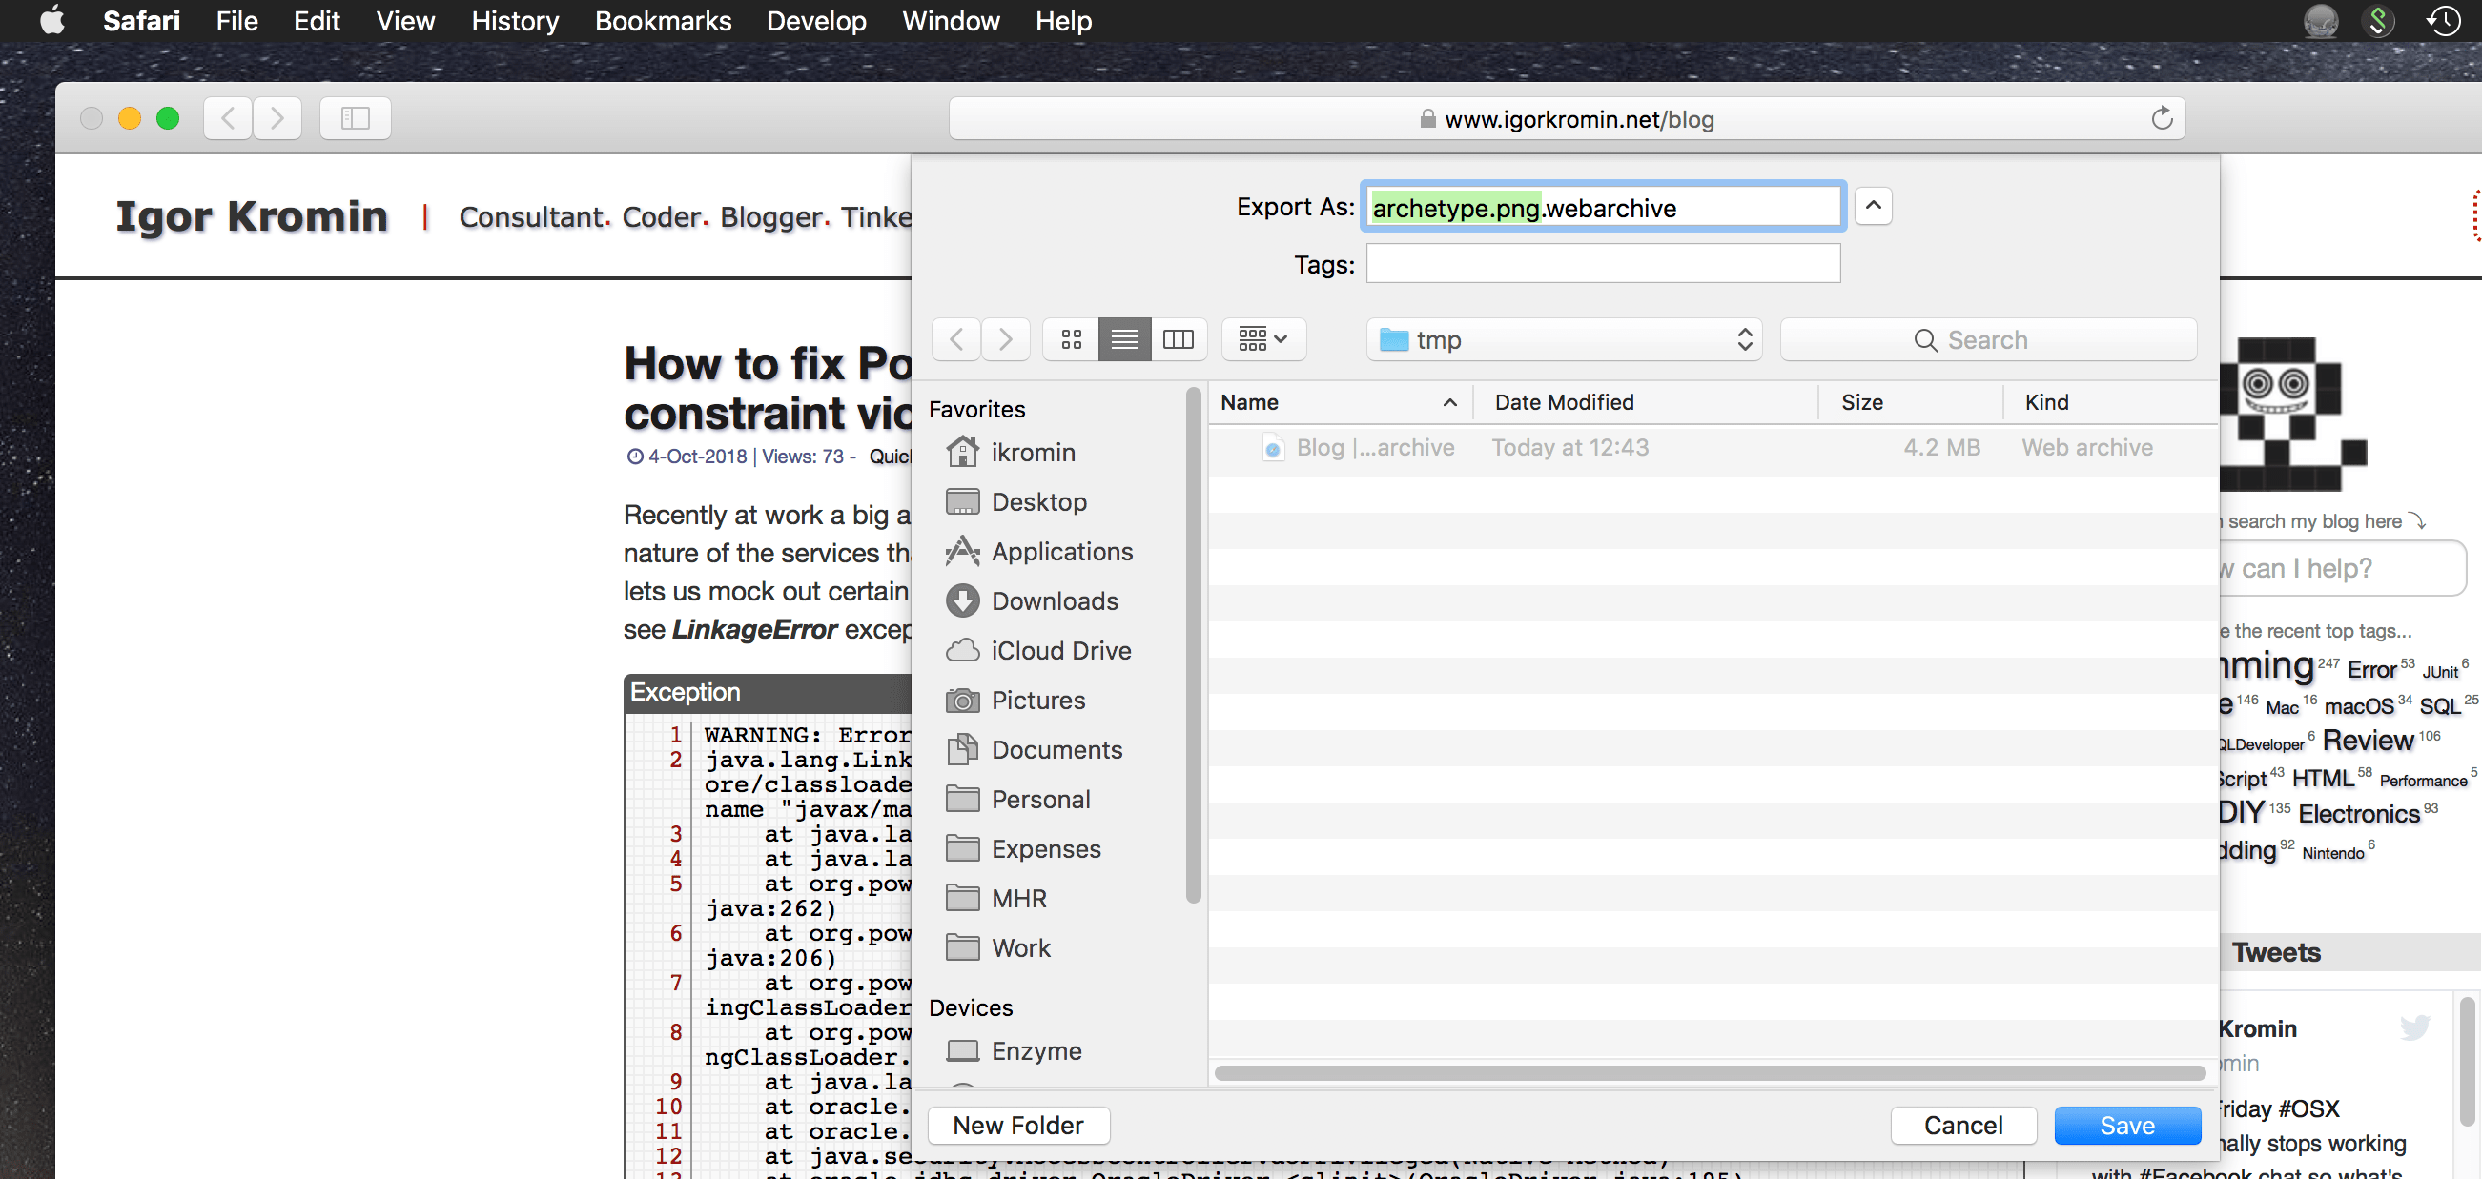Click the Search field in save dialog

(1989, 339)
